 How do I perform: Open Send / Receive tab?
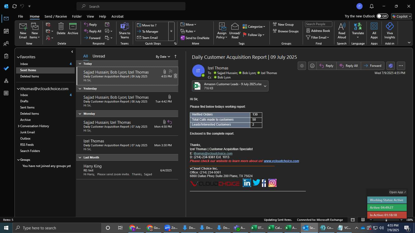[x=56, y=16]
